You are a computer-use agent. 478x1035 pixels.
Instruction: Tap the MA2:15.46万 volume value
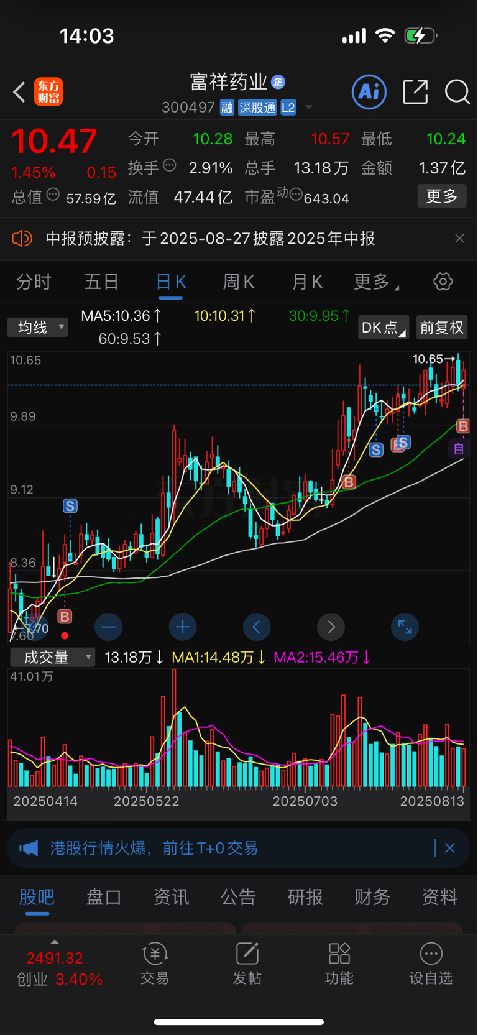321,657
